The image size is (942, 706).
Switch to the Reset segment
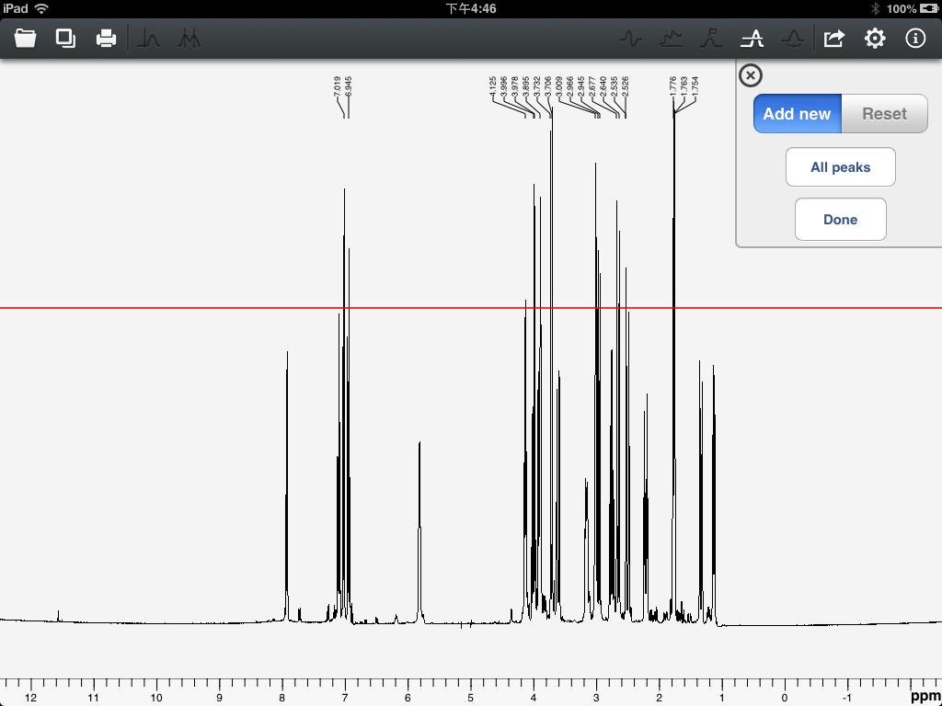[884, 113]
